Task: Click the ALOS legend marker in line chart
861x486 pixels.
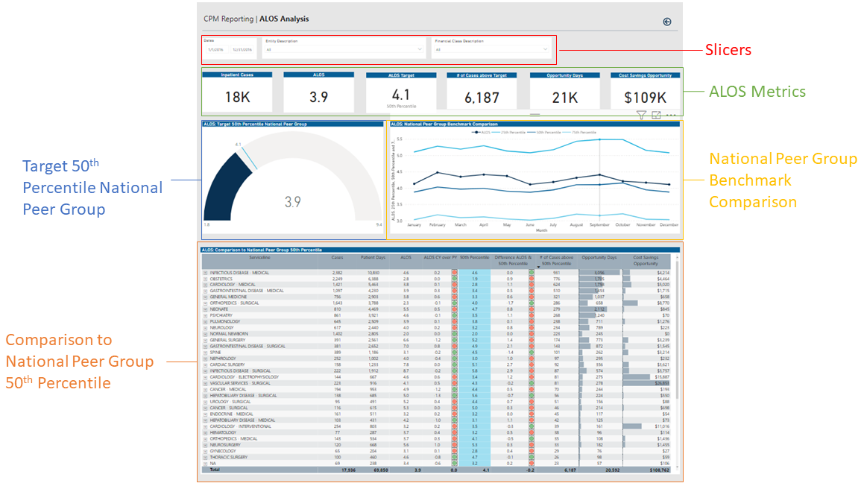Action: click(x=476, y=132)
